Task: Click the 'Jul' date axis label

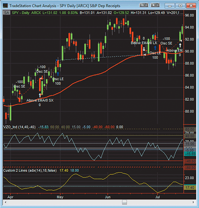Action: tap(158, 197)
